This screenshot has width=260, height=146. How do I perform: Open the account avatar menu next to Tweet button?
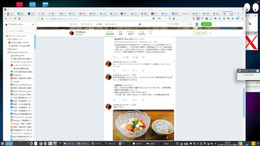[197, 24]
